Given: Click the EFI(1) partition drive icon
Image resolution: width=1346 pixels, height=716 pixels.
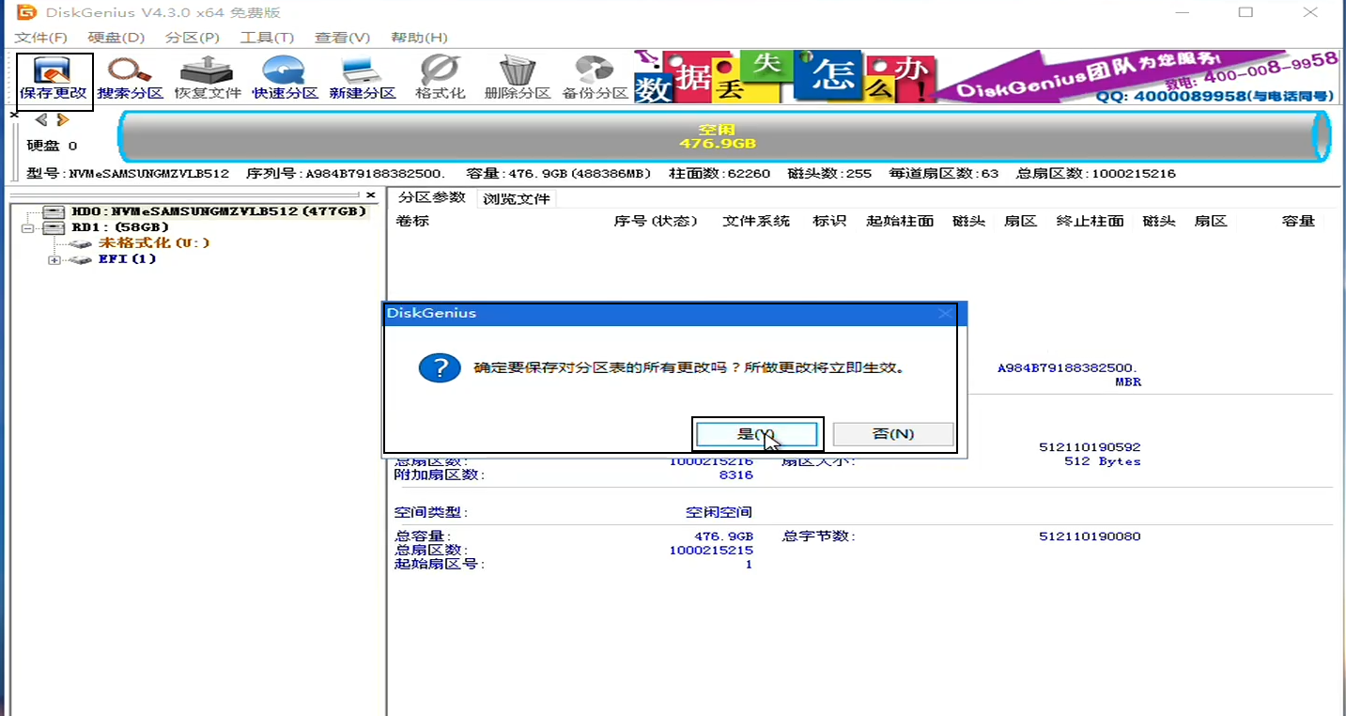Looking at the screenshot, I should 82,259.
